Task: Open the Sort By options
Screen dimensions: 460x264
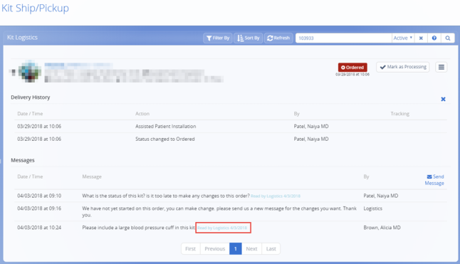Action: 249,38
